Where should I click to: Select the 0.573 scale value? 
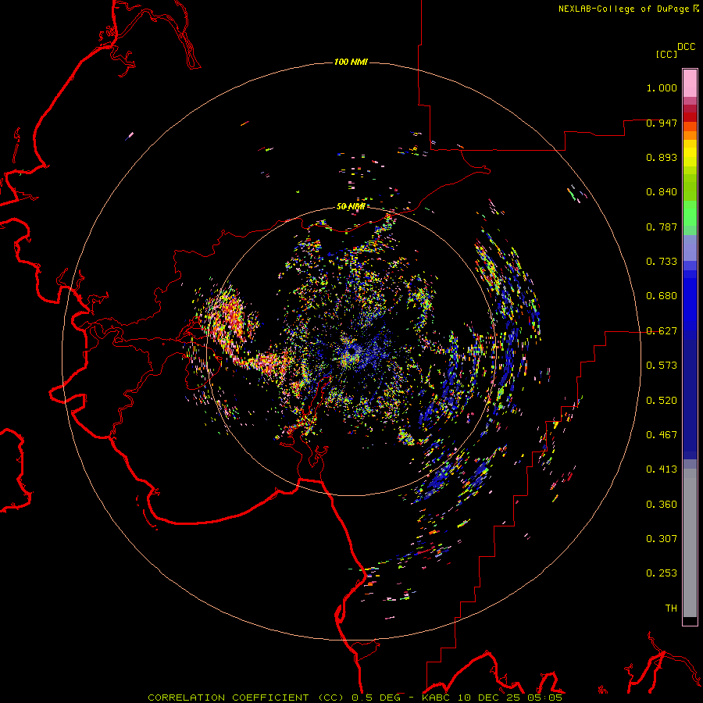pos(662,366)
